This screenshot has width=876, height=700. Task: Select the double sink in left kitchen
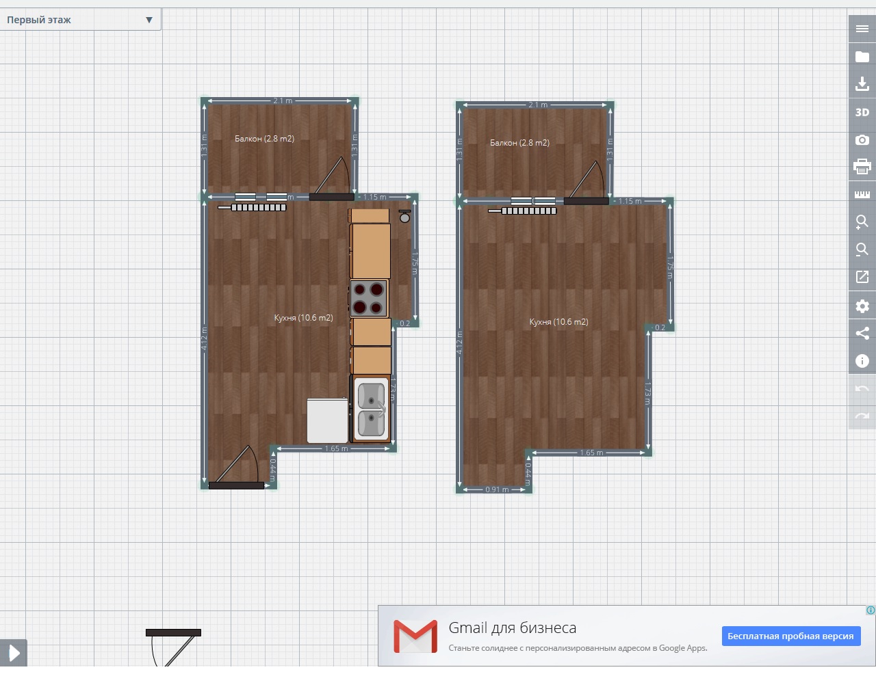pos(372,410)
